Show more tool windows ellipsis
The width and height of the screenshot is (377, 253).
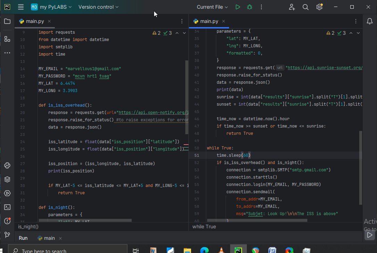point(7,53)
